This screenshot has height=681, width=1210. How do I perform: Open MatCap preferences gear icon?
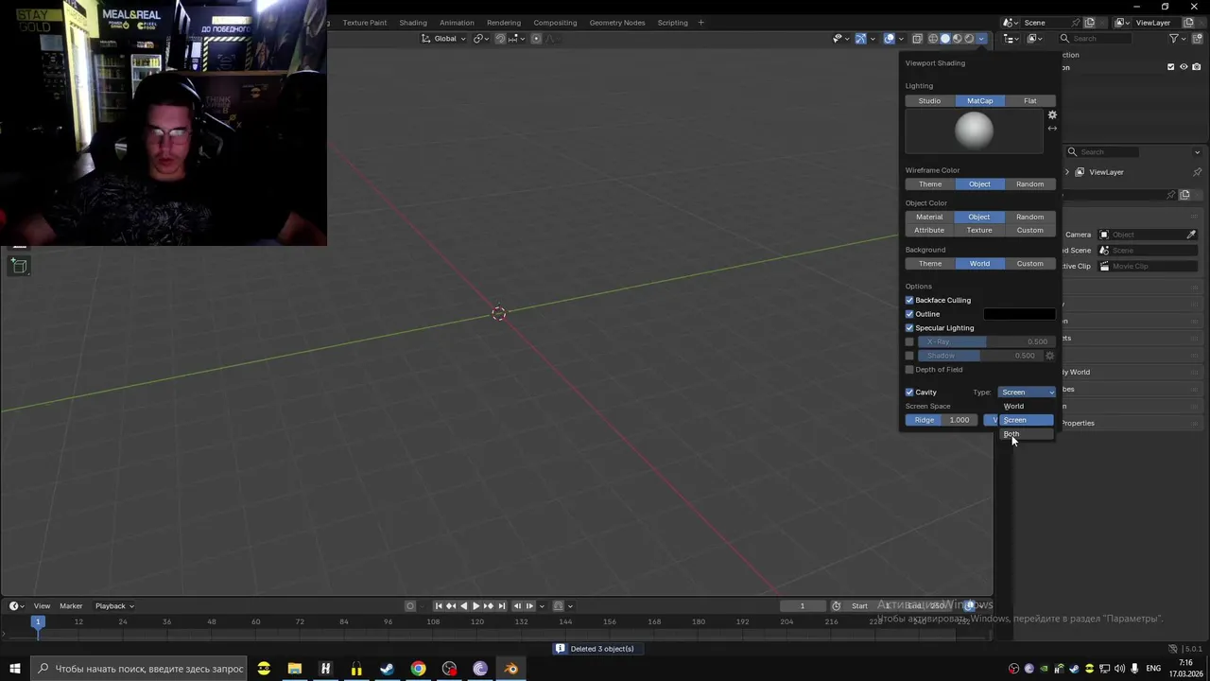point(1052,115)
